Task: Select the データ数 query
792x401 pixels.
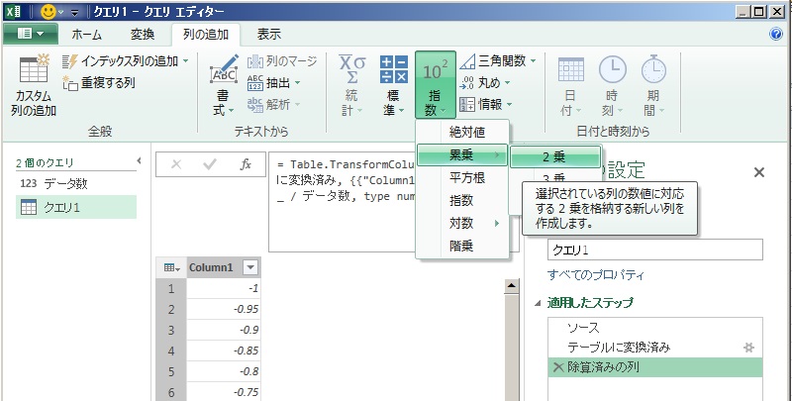Action: click(x=76, y=183)
